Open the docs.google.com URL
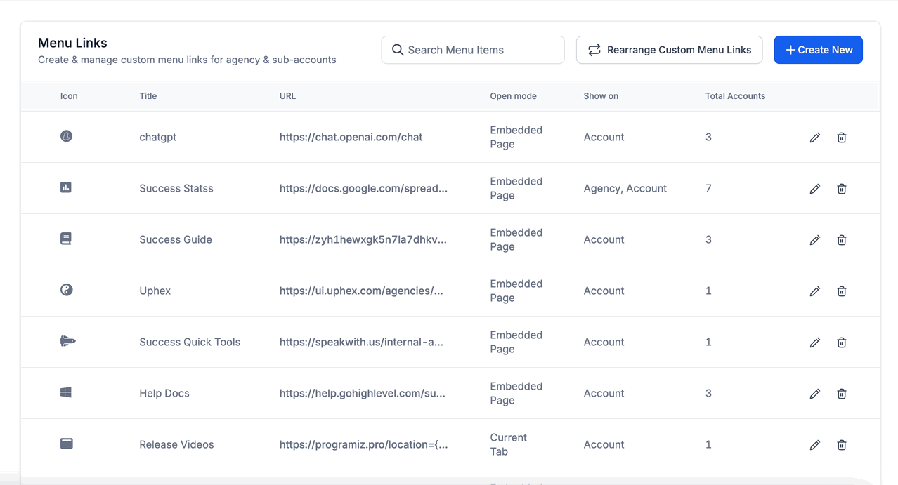 363,189
